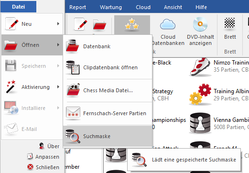Expand the Aktivierung submenu arrow

click(58, 87)
